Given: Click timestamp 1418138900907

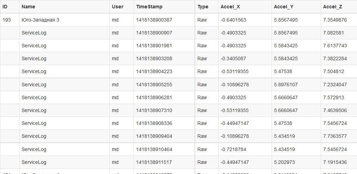Looking at the screenshot, I should coord(154,33).
